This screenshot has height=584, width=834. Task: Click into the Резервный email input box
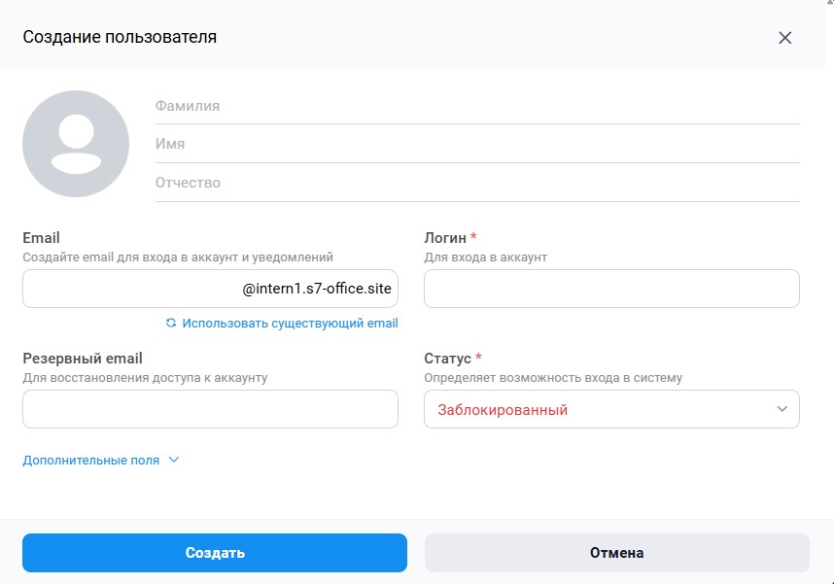(210, 409)
